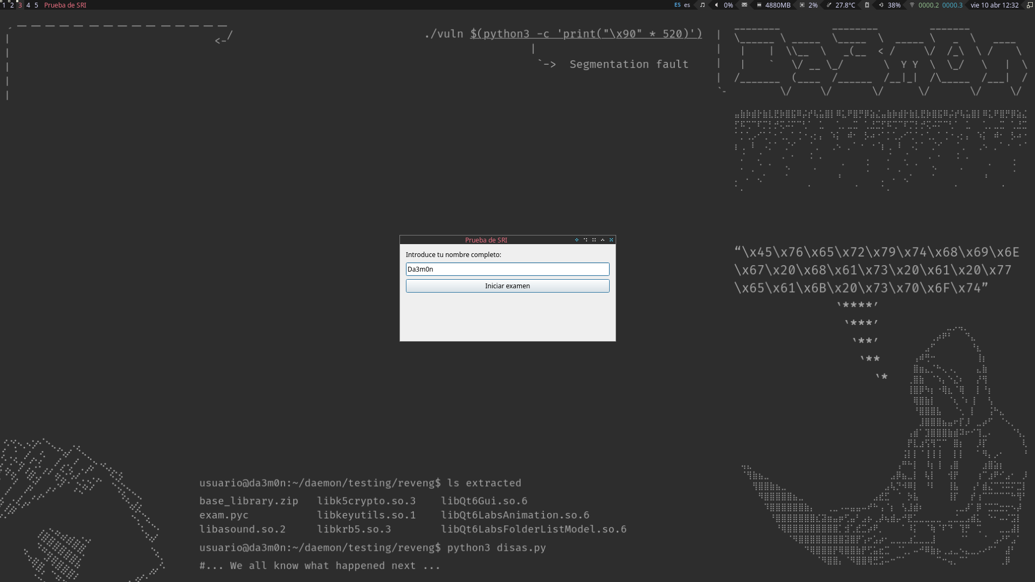Click the volume speaker icon showing 0%
Screen dimensions: 1035x582
point(716,5)
